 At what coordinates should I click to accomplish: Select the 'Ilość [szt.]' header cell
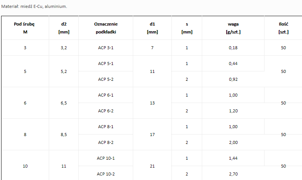pos(283,28)
